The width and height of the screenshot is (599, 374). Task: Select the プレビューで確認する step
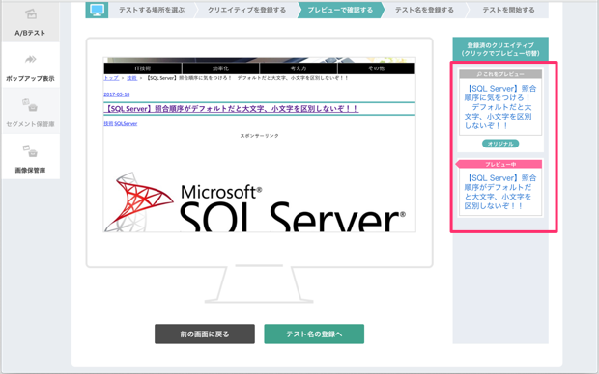point(340,10)
